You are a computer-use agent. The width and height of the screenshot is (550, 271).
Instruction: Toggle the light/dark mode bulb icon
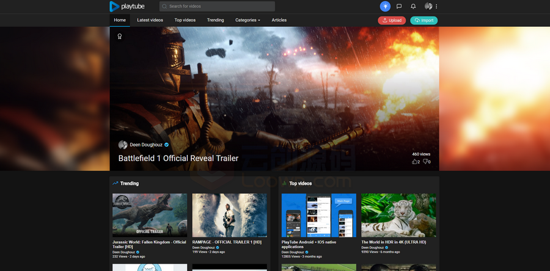coord(385,6)
